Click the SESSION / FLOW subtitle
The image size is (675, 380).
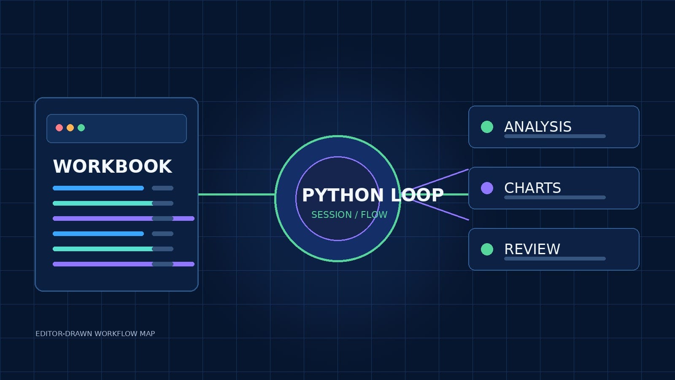coord(349,214)
